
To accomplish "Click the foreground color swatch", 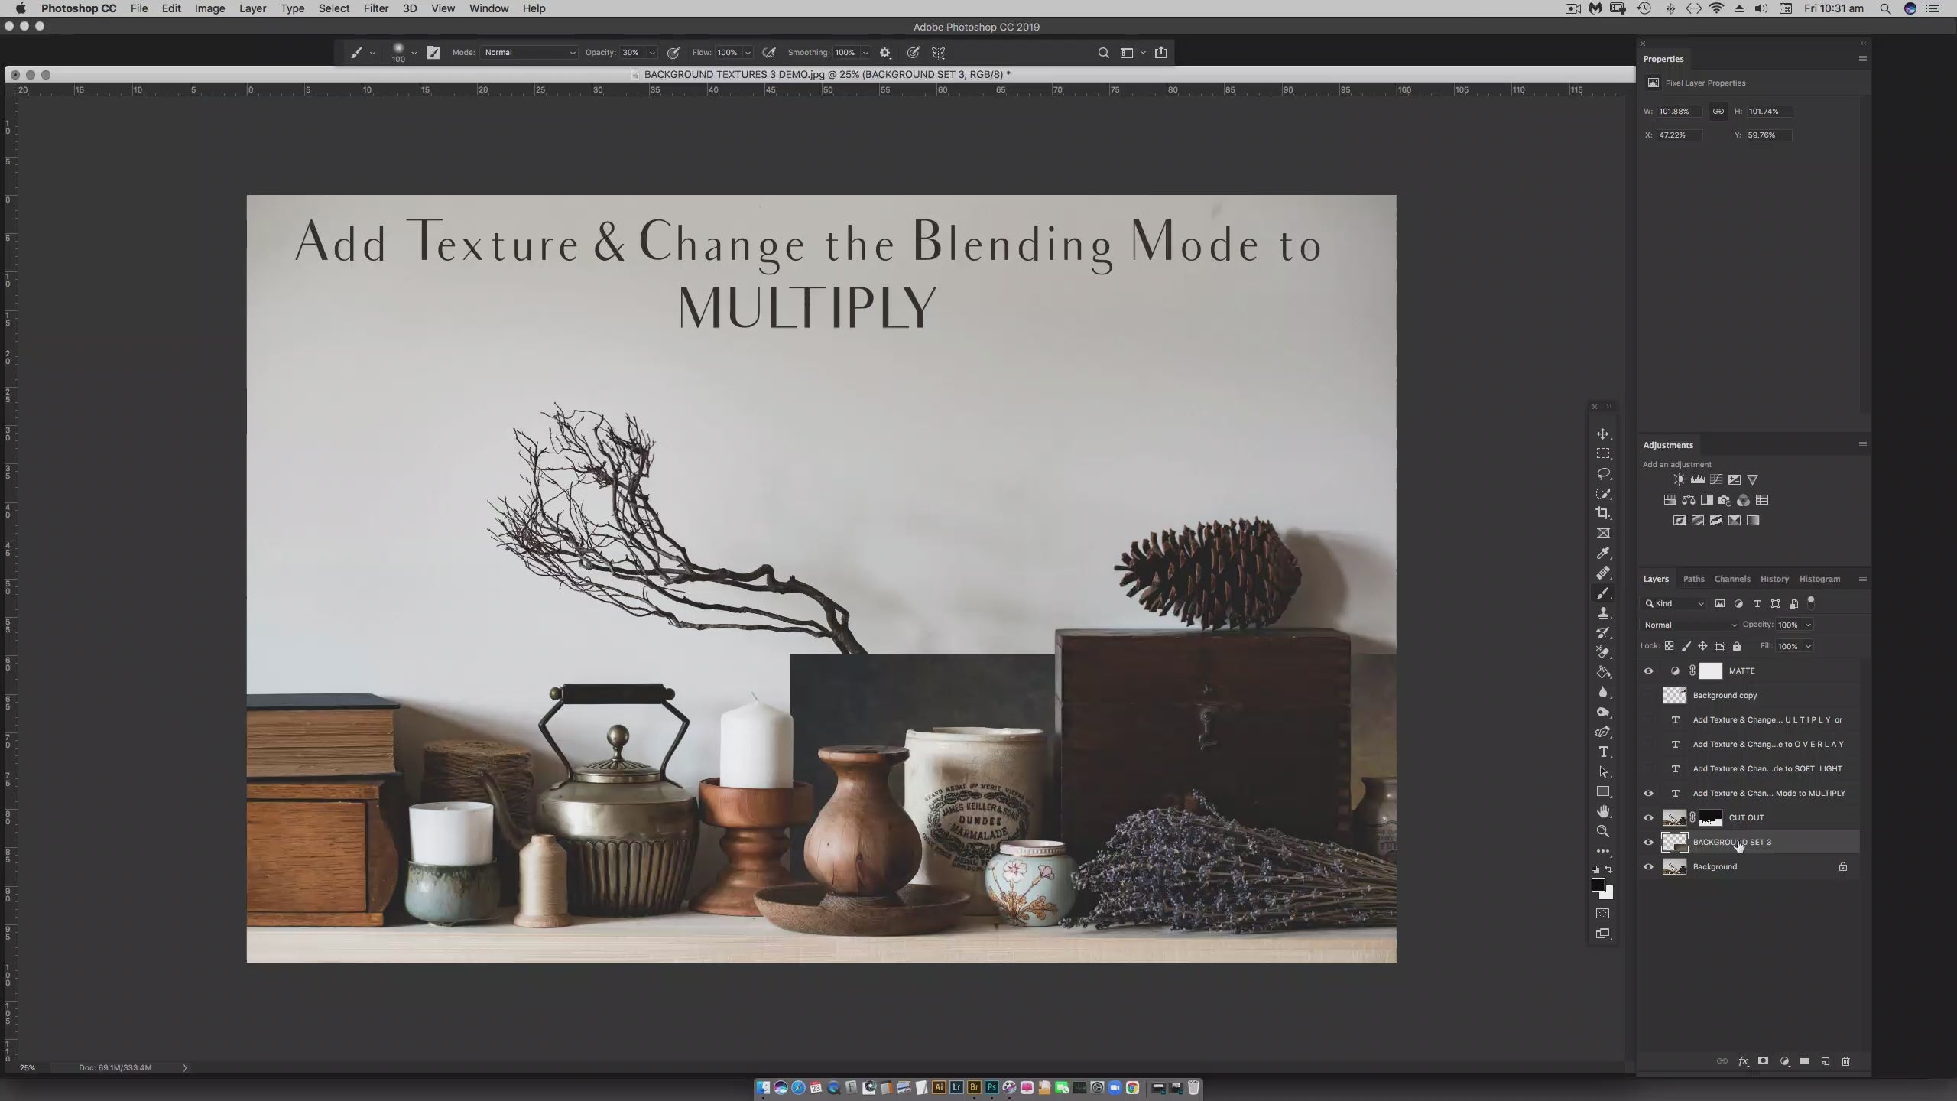I will 1598,885.
